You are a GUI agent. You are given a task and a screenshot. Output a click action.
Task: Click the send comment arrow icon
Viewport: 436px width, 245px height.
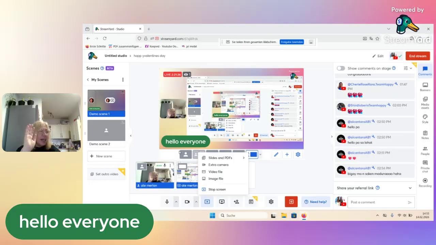(x=410, y=202)
